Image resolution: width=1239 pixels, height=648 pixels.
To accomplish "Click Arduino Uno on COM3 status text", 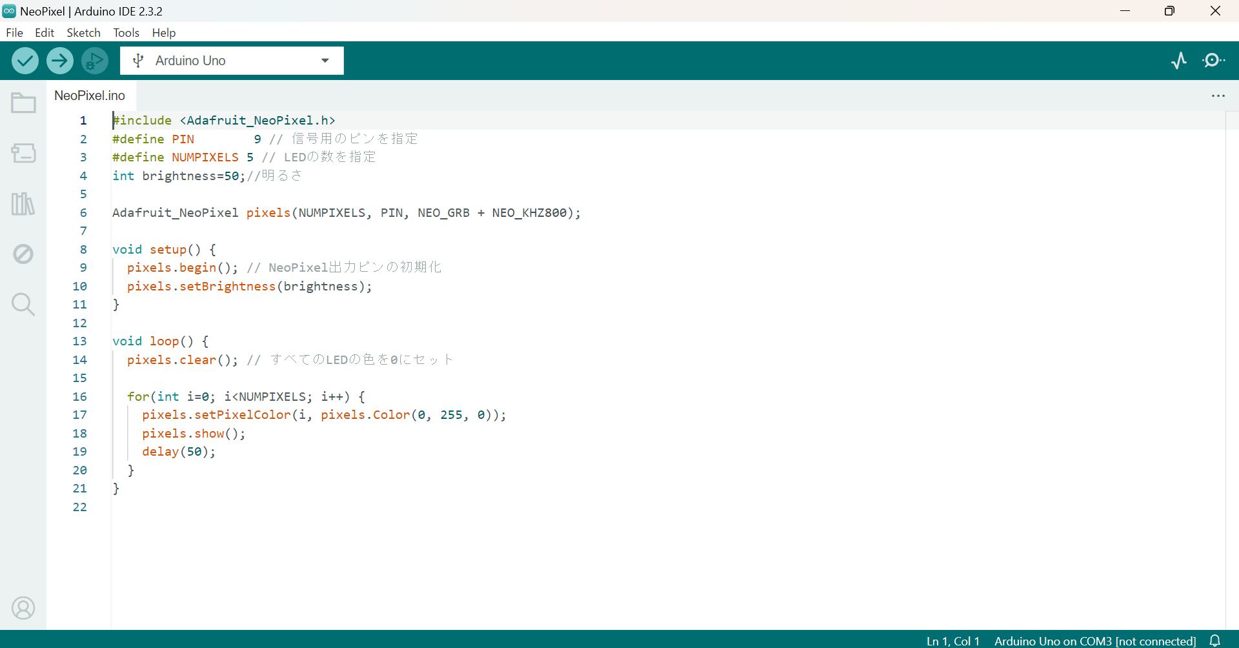I will [1095, 641].
